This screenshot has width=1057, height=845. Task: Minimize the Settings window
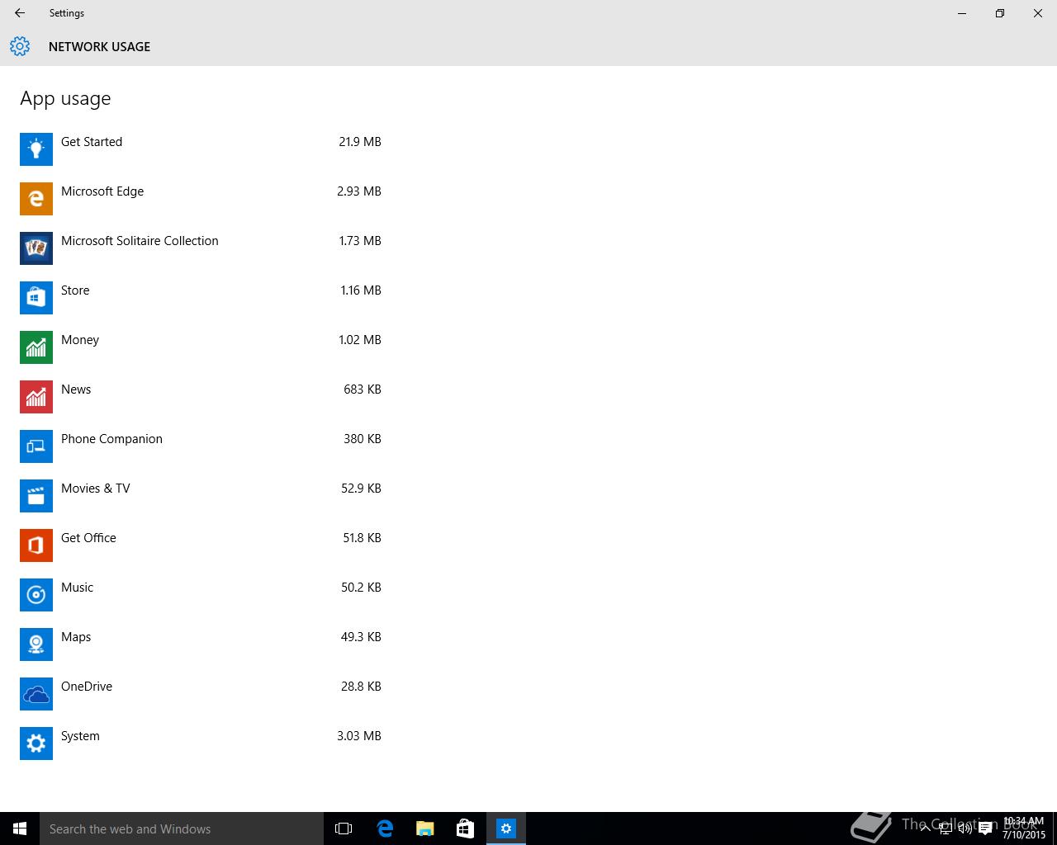click(962, 13)
